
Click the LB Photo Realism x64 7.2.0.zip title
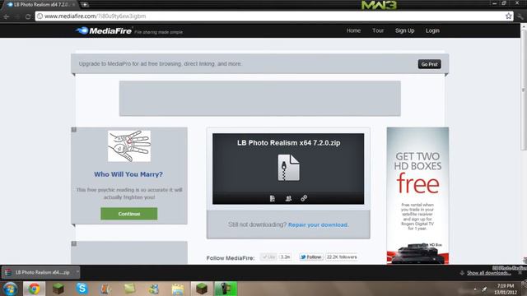point(289,142)
